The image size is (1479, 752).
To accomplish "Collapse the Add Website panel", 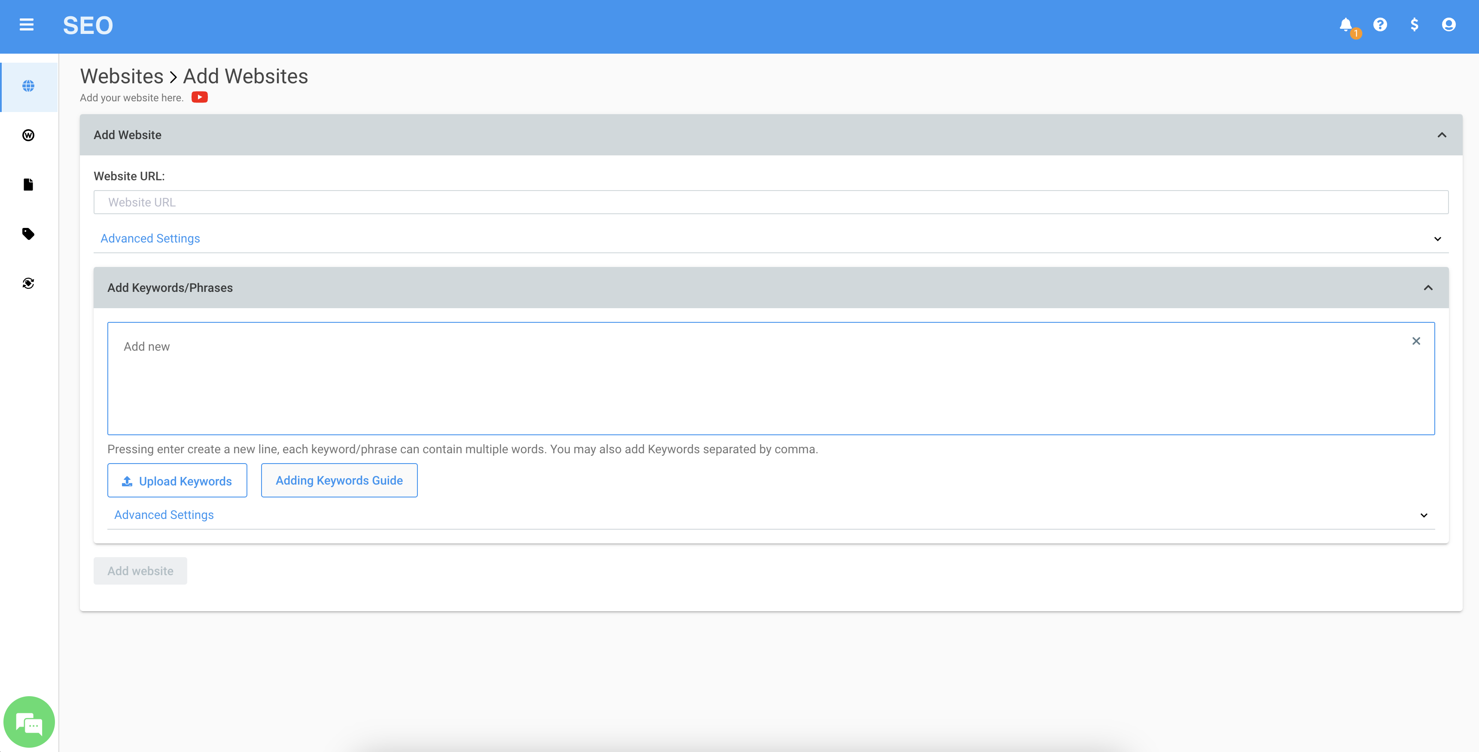I will [x=1442, y=135].
